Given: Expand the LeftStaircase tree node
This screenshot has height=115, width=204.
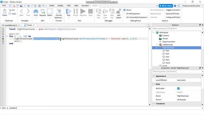Looking at the screenshot, I should (157, 45).
